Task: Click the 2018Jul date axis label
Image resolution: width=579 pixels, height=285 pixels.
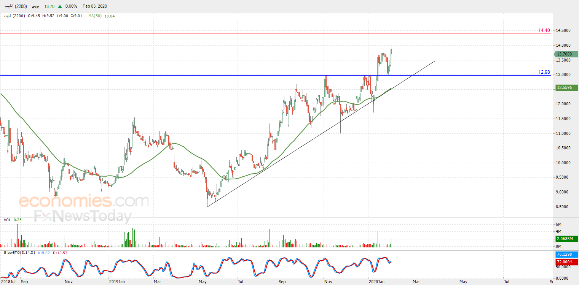Action: 8,282
